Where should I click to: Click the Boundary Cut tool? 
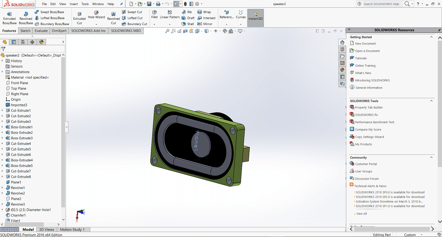tap(134, 24)
